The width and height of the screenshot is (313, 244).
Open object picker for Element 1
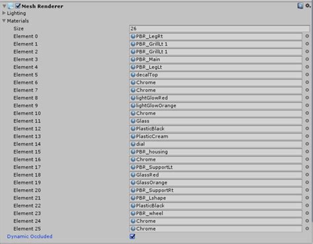[x=307, y=44]
